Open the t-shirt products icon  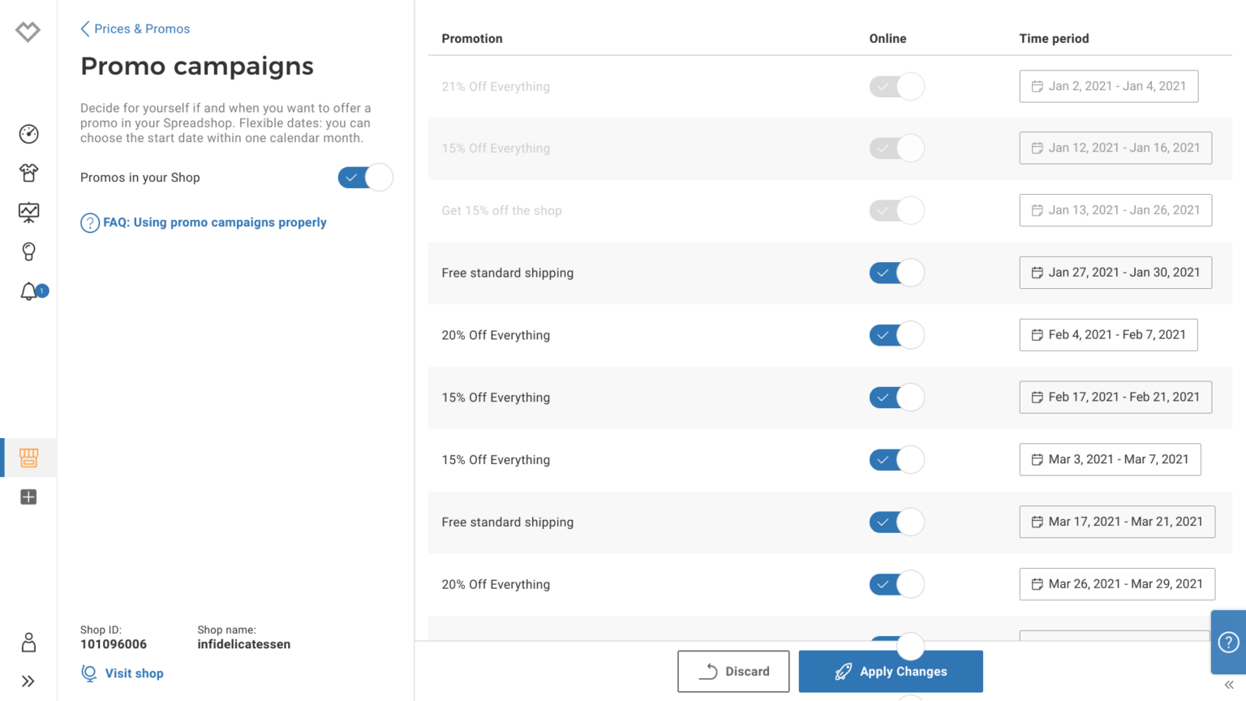(x=28, y=173)
